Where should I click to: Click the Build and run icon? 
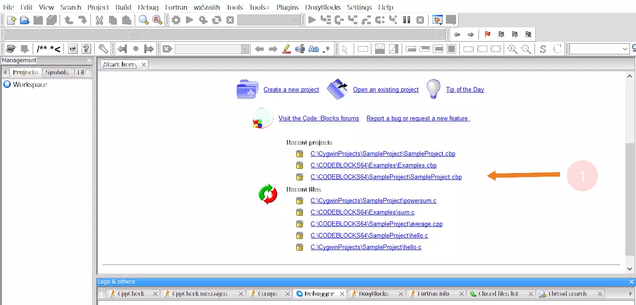[203, 20]
